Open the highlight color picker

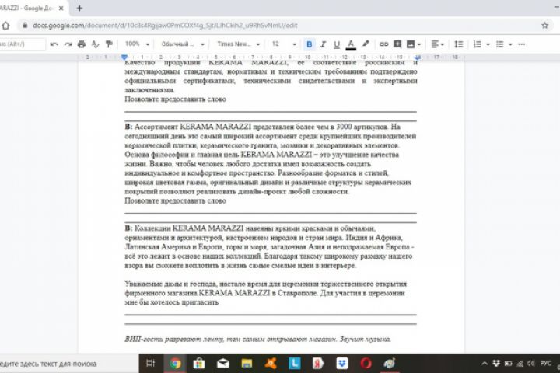coord(366,44)
